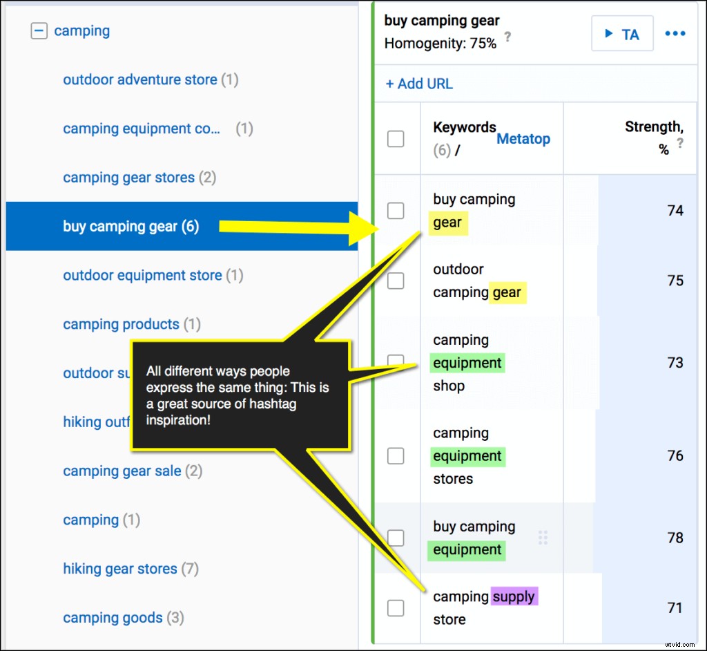Tick the camping equipment stores checkbox
The height and width of the screenshot is (651, 707).
click(396, 455)
